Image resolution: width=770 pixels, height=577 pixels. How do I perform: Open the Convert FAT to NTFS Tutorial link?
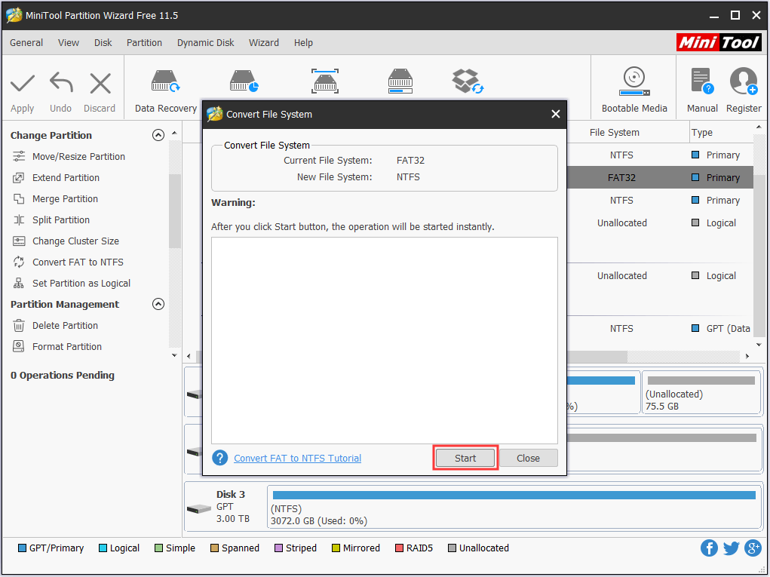coord(297,458)
